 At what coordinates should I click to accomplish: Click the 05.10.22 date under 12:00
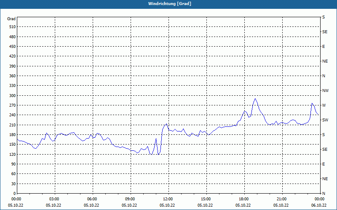pyautogui.click(x=167, y=205)
